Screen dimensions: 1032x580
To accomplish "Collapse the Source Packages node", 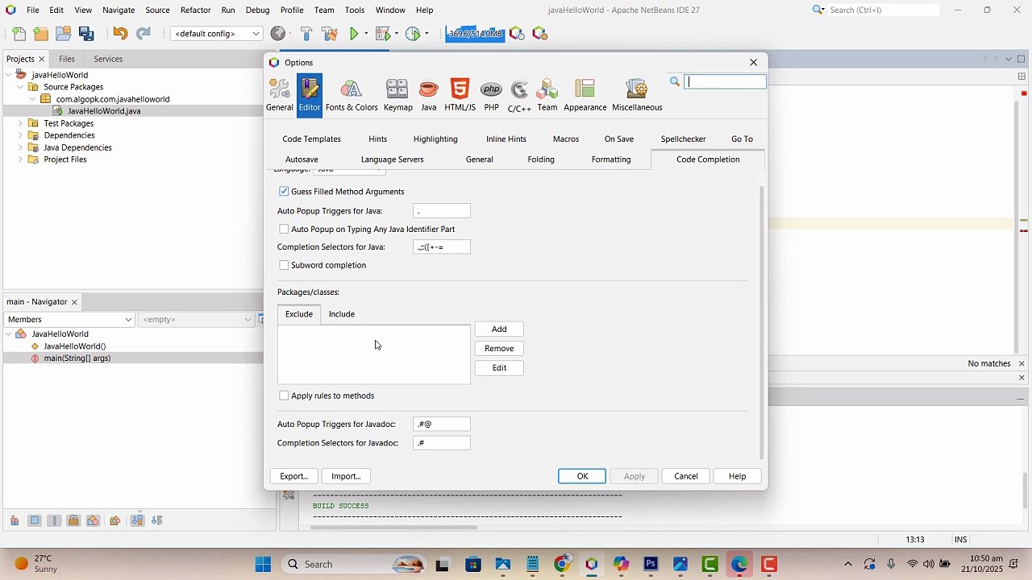I will 21,87.
